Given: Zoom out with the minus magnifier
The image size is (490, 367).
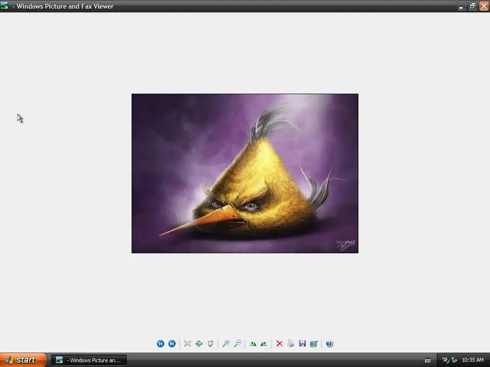Looking at the screenshot, I should point(237,344).
